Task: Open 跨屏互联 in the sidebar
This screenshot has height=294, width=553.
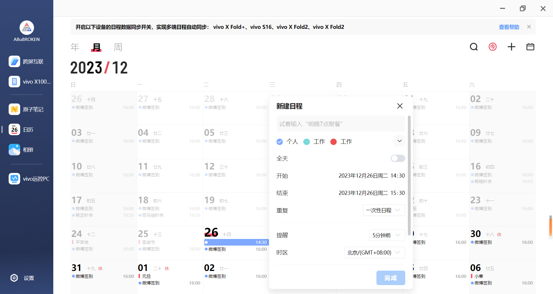Action: 26,61
